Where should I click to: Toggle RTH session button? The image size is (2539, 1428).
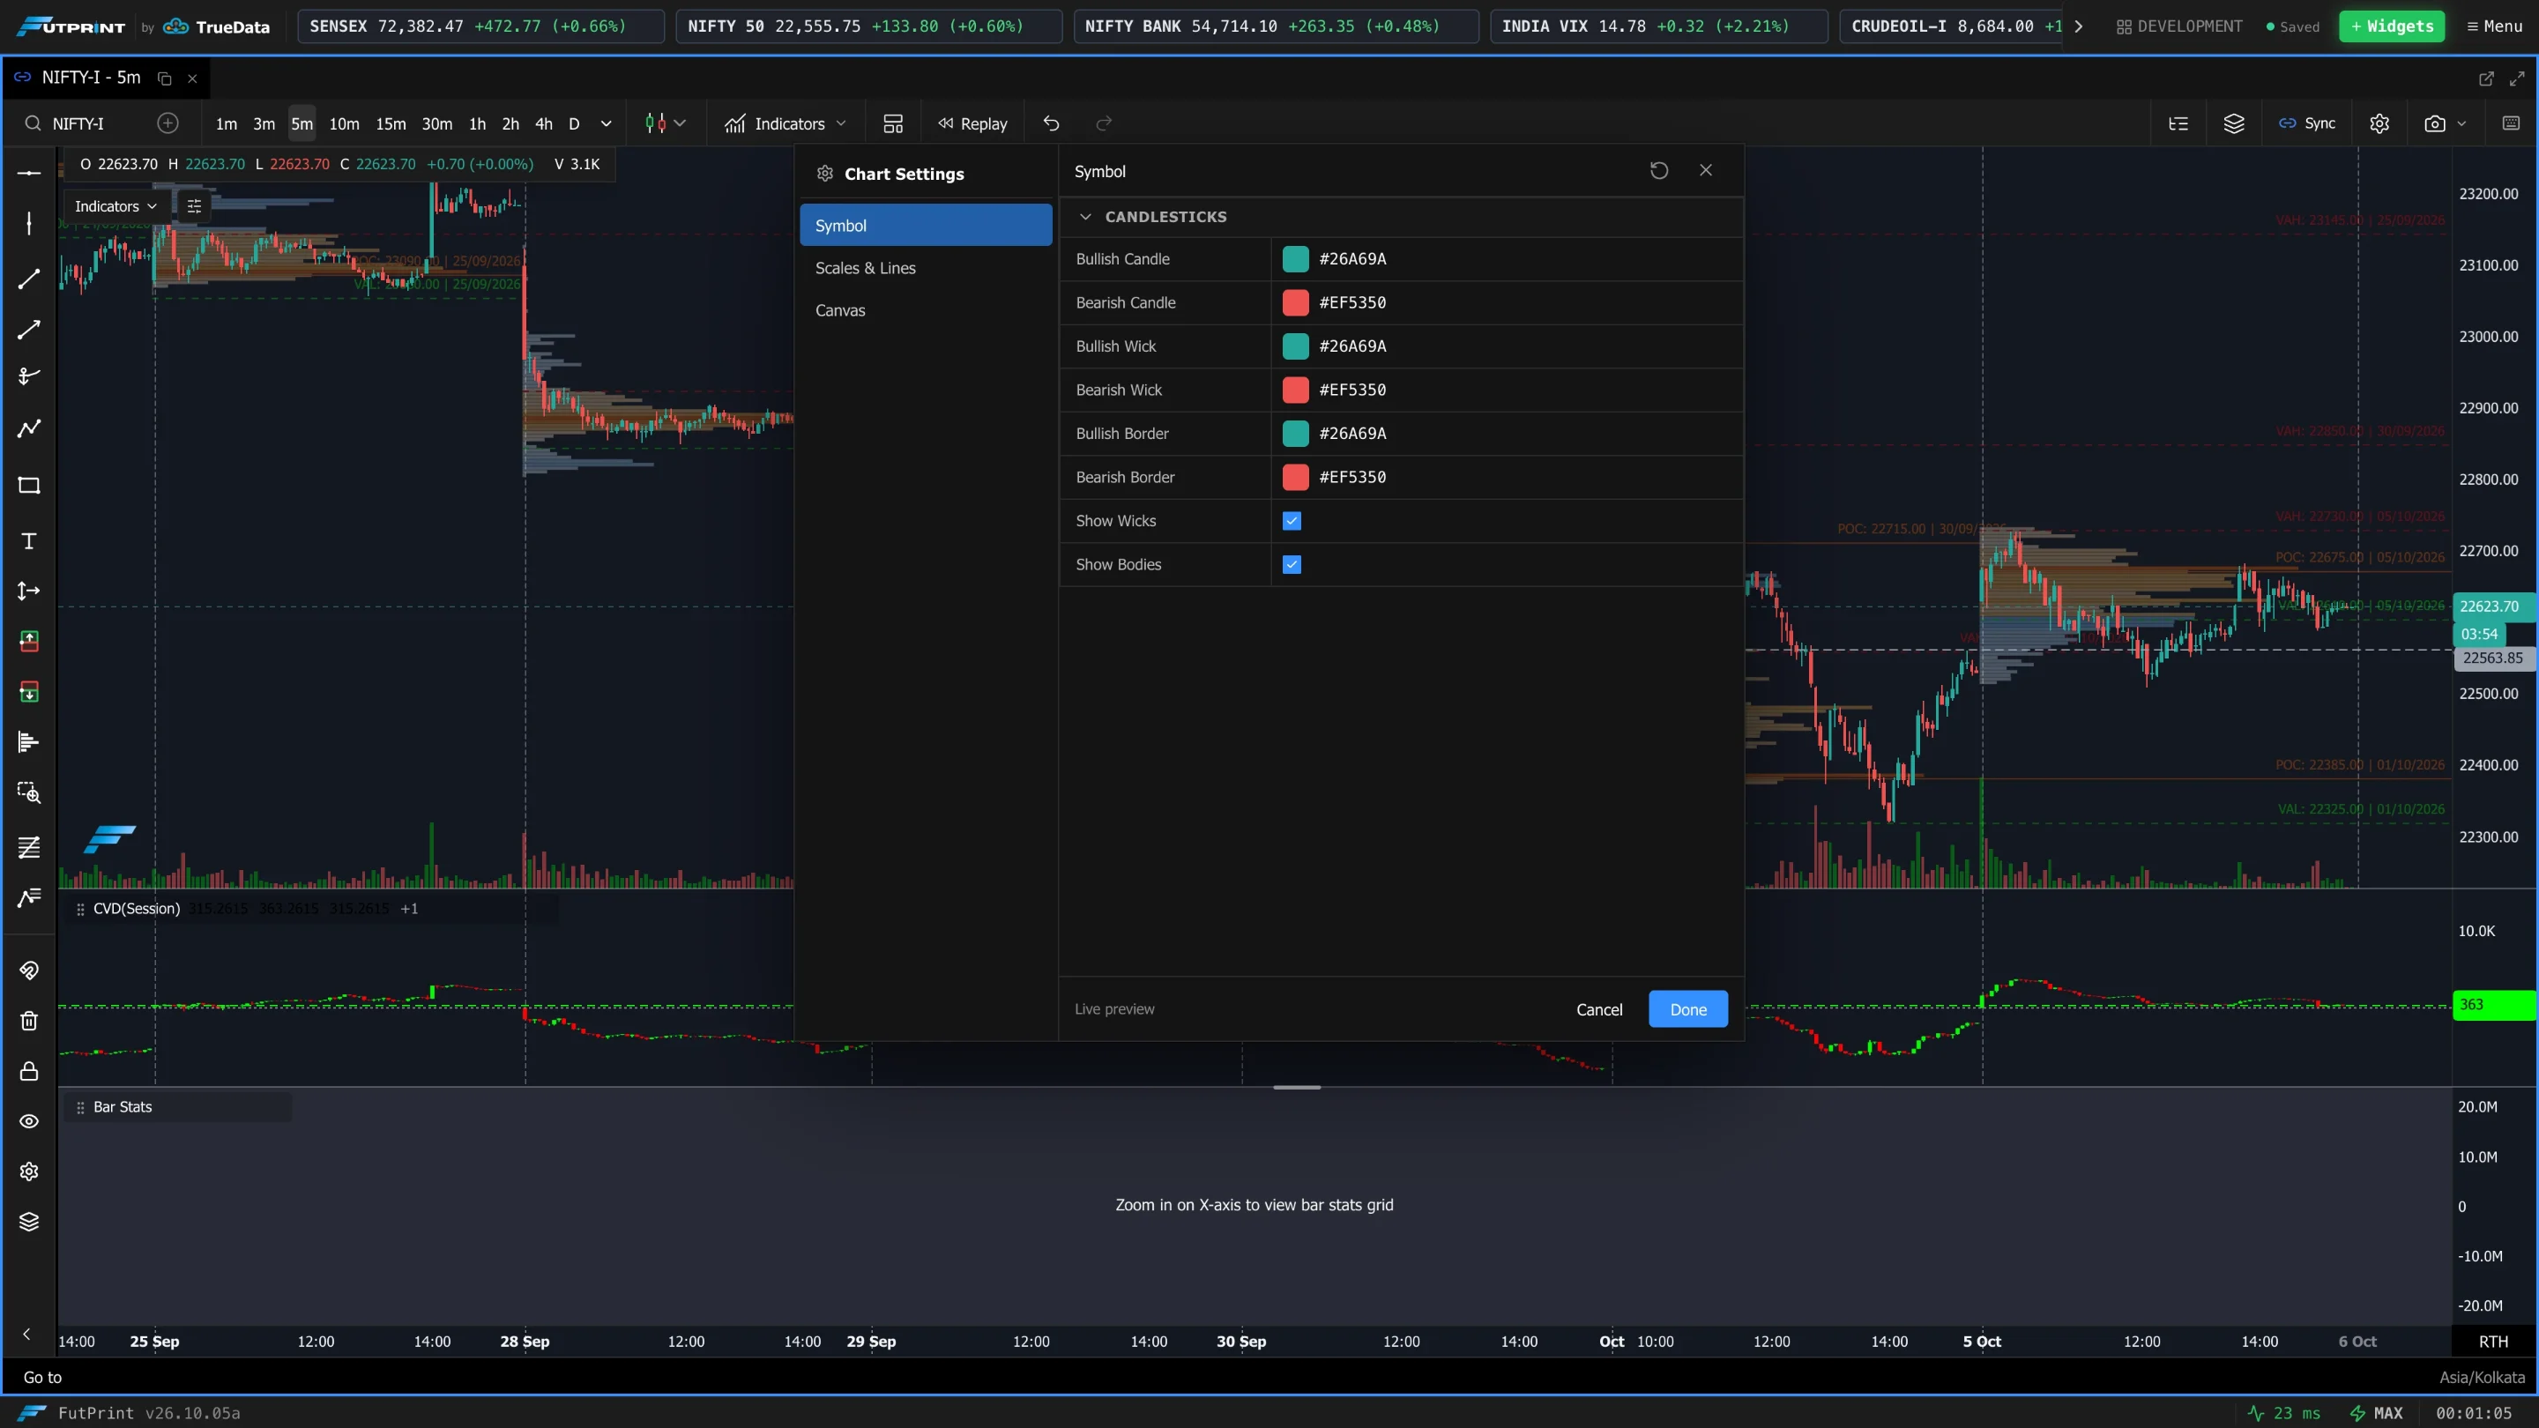pos(2494,1342)
